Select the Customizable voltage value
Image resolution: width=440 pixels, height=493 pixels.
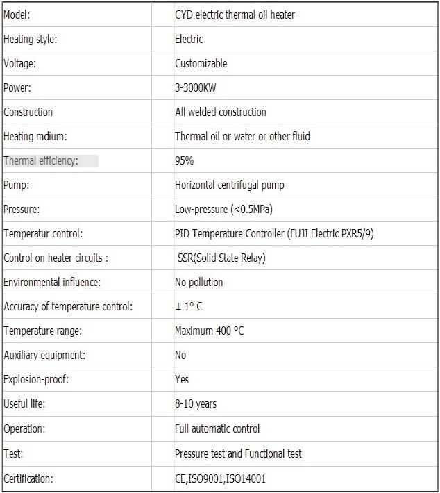click(201, 63)
